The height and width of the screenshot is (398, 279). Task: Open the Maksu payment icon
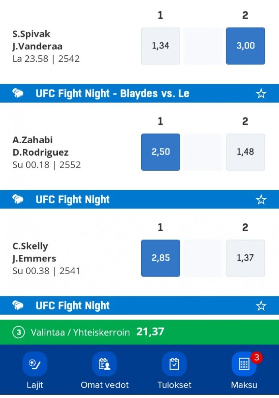click(244, 364)
